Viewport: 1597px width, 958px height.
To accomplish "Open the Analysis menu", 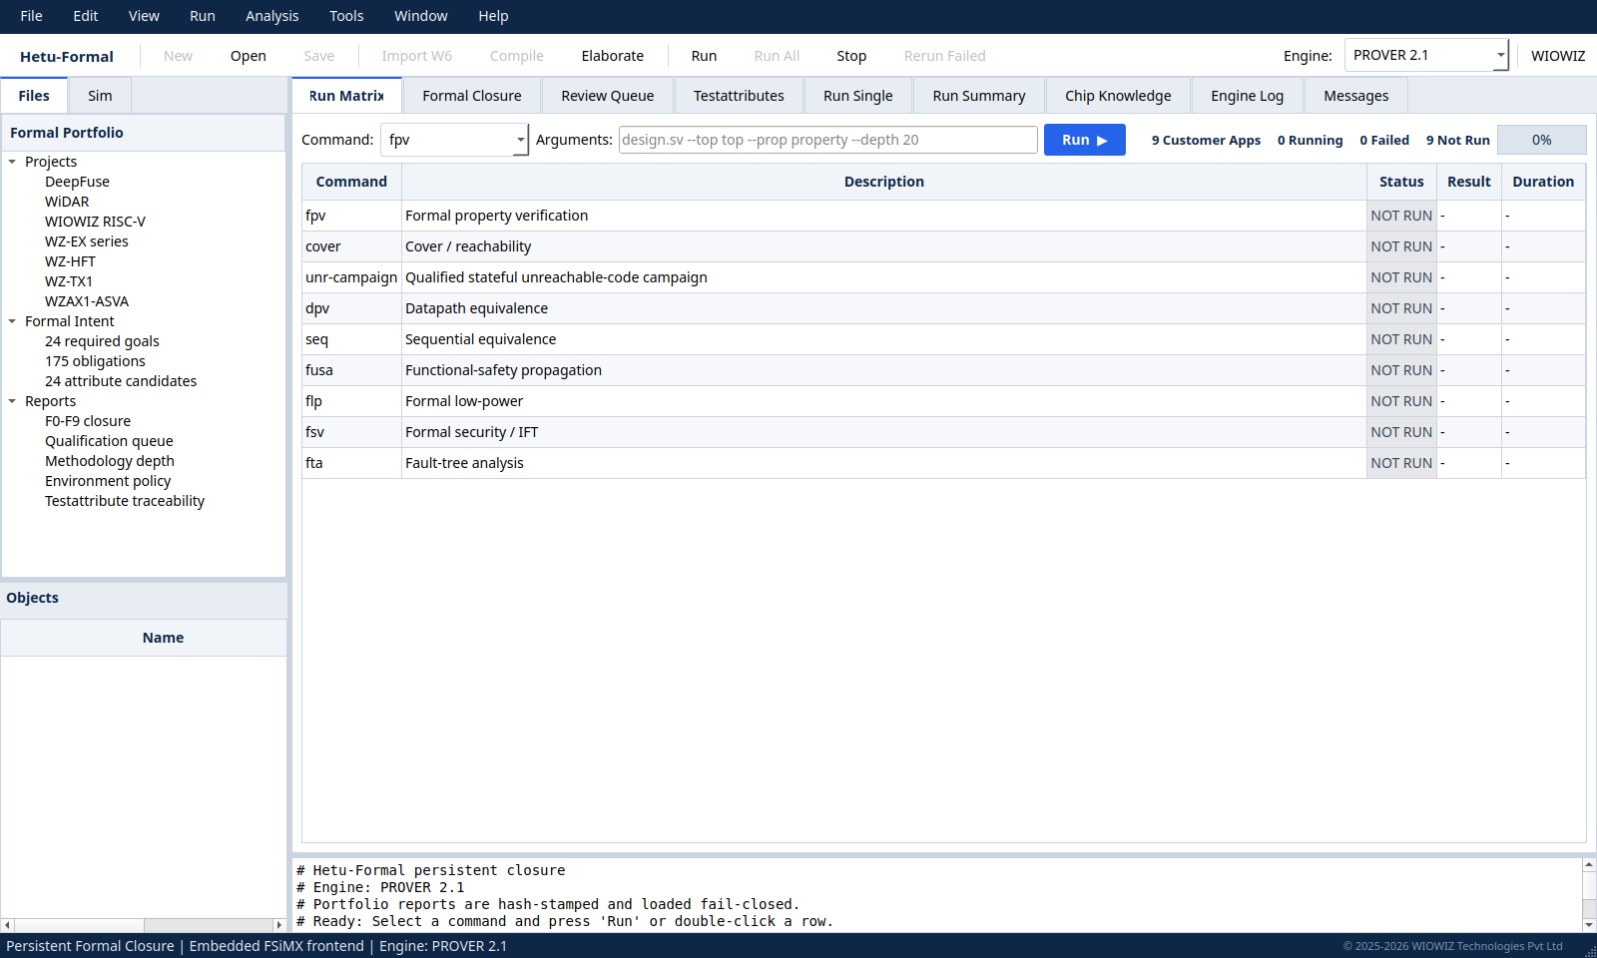I will pos(271,16).
